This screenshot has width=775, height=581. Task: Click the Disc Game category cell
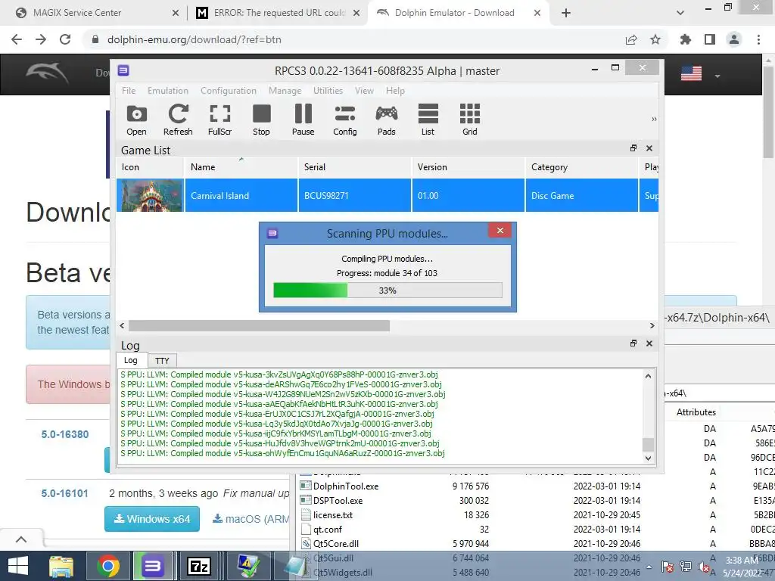pyautogui.click(x=582, y=196)
